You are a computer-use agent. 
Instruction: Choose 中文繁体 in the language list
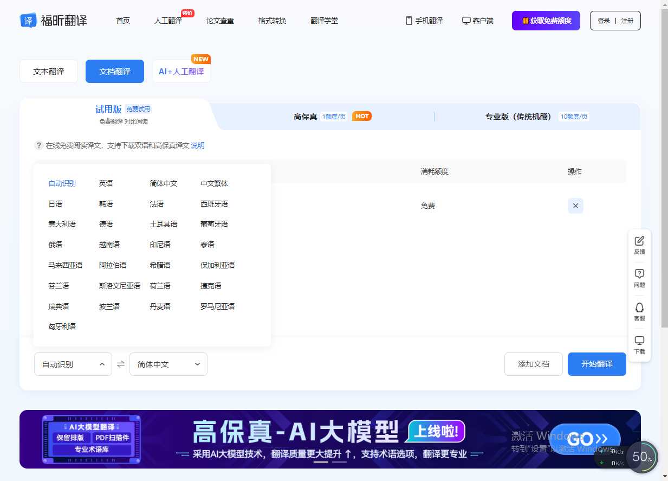coord(214,183)
